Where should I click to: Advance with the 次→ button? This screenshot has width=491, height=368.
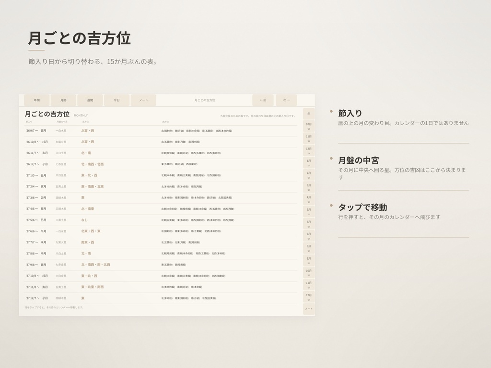[286, 100]
